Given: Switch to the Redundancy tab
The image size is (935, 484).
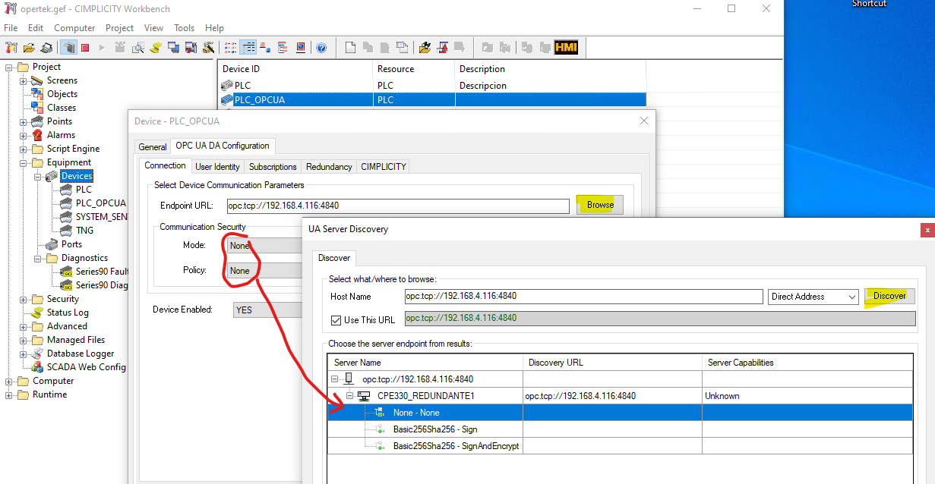Looking at the screenshot, I should coord(329,167).
